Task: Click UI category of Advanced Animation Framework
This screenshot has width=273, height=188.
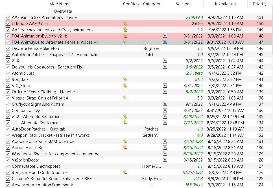Action: [152, 185]
